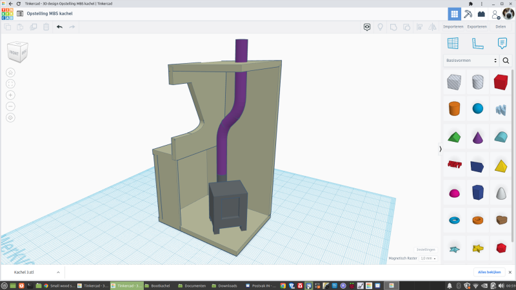Open the Basisvormen shapes dropdown

coord(471,61)
